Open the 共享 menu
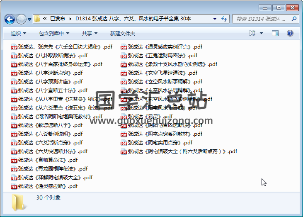 (90, 34)
